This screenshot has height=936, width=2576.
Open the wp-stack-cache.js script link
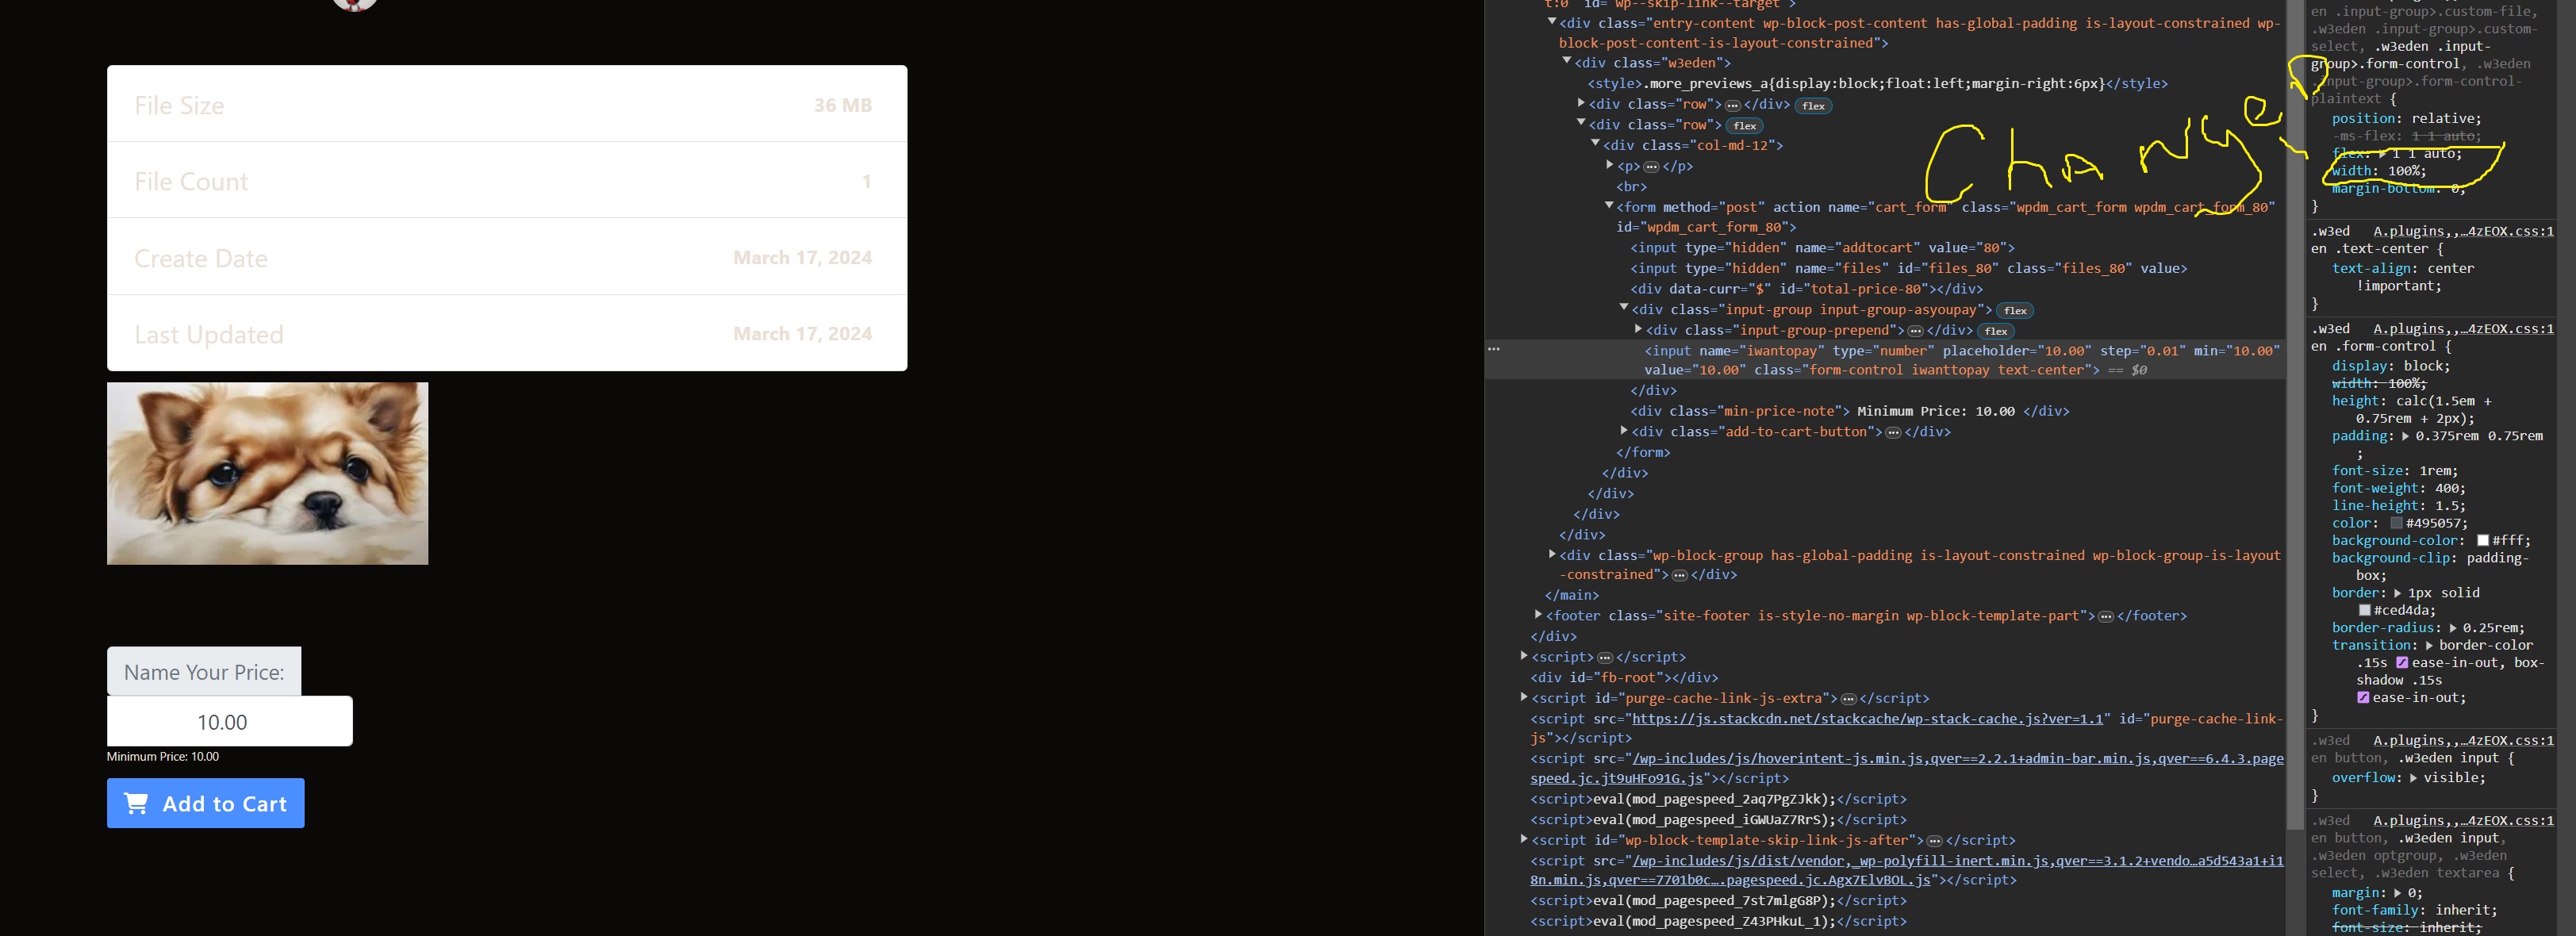click(x=1870, y=719)
